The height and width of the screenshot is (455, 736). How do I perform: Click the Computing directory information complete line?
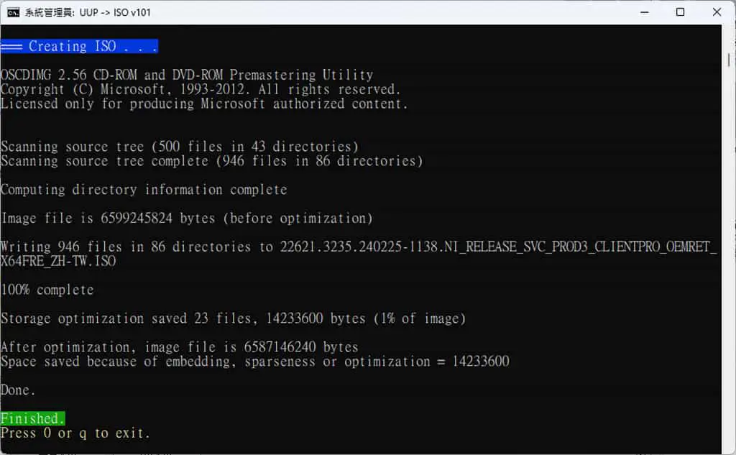tap(144, 190)
